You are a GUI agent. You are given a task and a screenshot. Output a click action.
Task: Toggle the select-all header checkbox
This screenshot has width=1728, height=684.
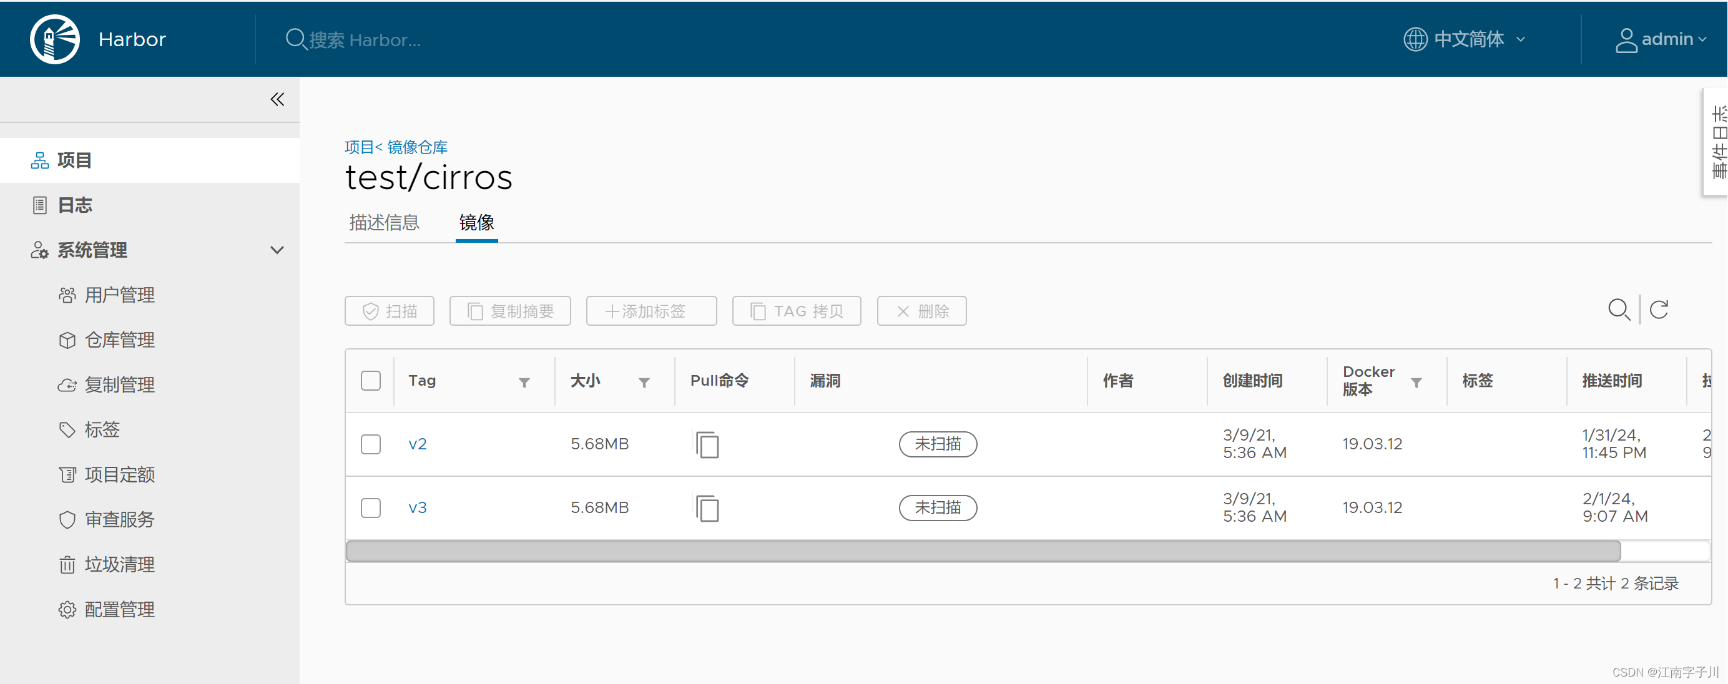click(371, 380)
